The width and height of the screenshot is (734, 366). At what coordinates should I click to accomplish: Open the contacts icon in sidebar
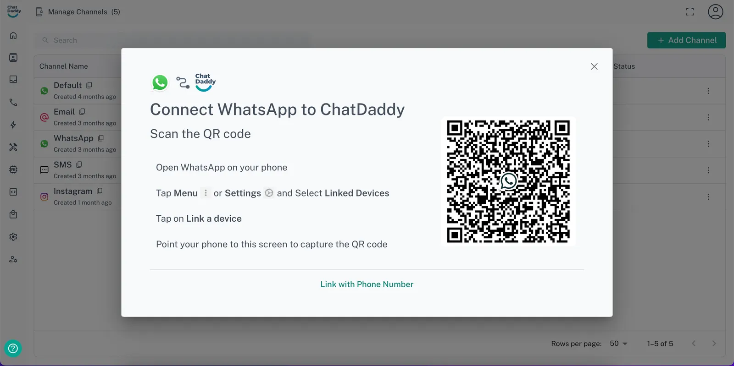[13, 58]
